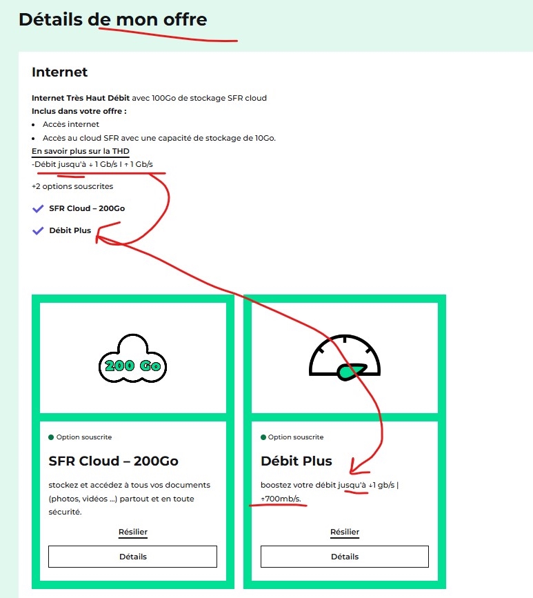Click the speedometer gauge icon
Viewport: 533px width, 598px height.
[345, 357]
